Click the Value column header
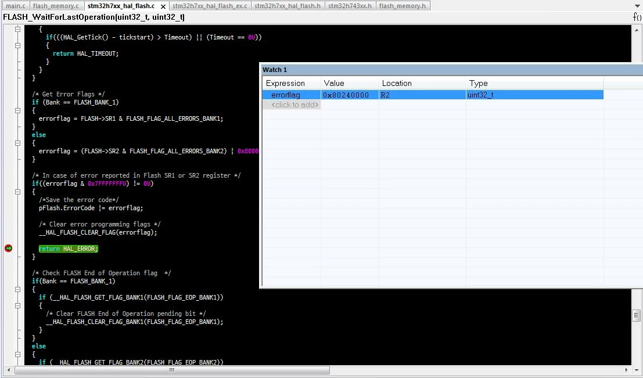The height and width of the screenshot is (378, 643). click(x=350, y=83)
